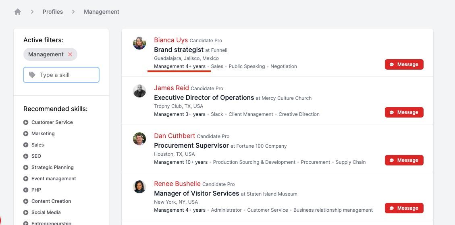Click Production Sourcing & Development skill

click(x=254, y=162)
